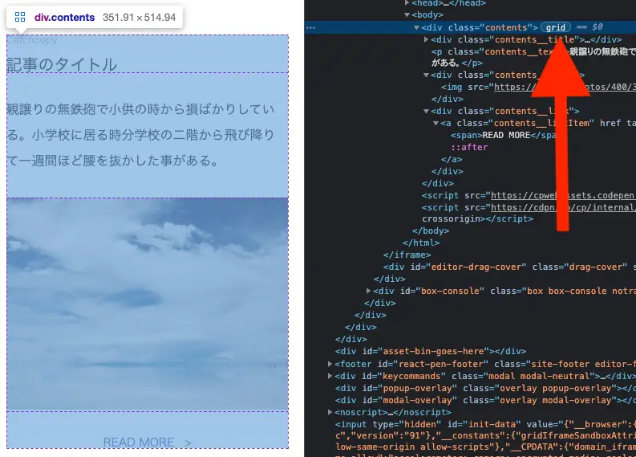Expand the box-console div
This screenshot has height=457, width=636.
(x=369, y=291)
